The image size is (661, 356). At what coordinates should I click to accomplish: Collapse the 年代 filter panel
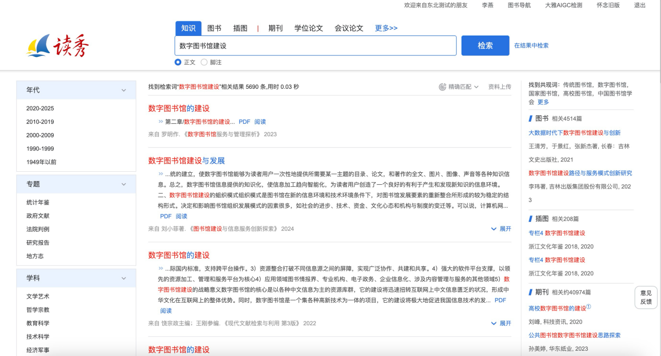(124, 90)
